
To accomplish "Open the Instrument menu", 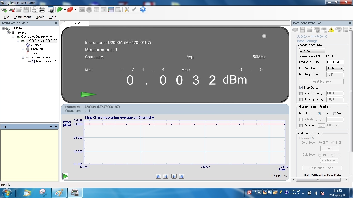I will (x=23, y=17).
